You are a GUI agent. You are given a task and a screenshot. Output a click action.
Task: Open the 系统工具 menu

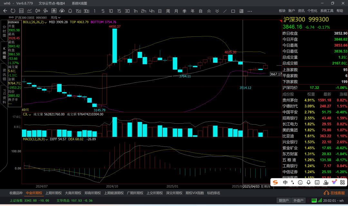point(327,11)
